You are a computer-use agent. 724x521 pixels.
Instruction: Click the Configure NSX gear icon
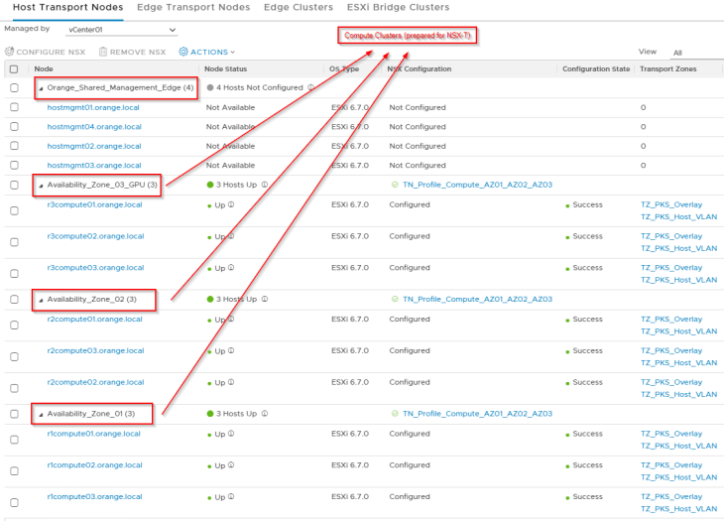9,52
